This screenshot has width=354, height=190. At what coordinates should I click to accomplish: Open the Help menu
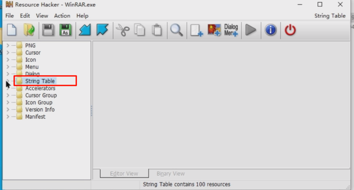82,16
